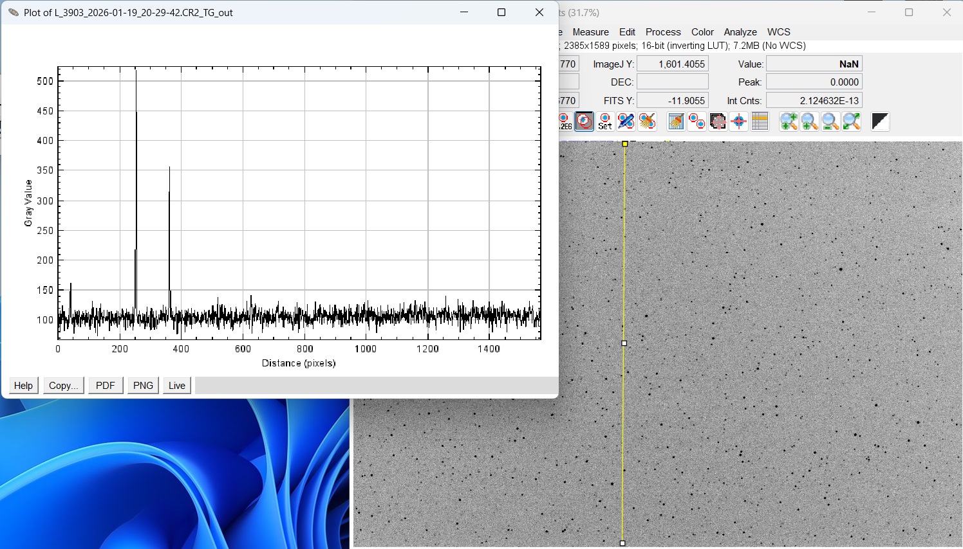
Task: Click the Set aperture settings icon
Action: click(605, 121)
